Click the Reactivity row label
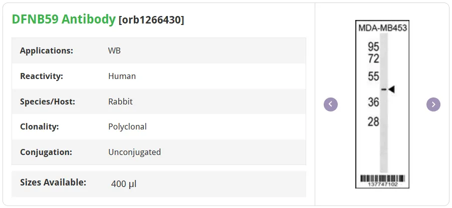 (x=42, y=76)
